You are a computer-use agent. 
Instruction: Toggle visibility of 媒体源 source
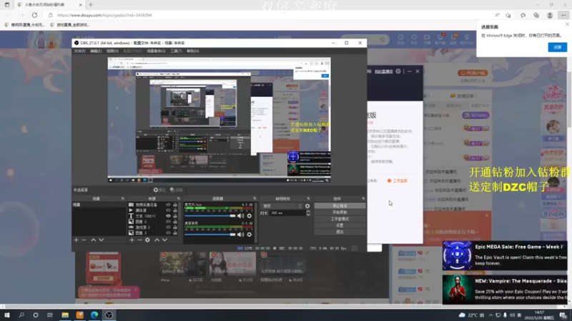(x=168, y=210)
